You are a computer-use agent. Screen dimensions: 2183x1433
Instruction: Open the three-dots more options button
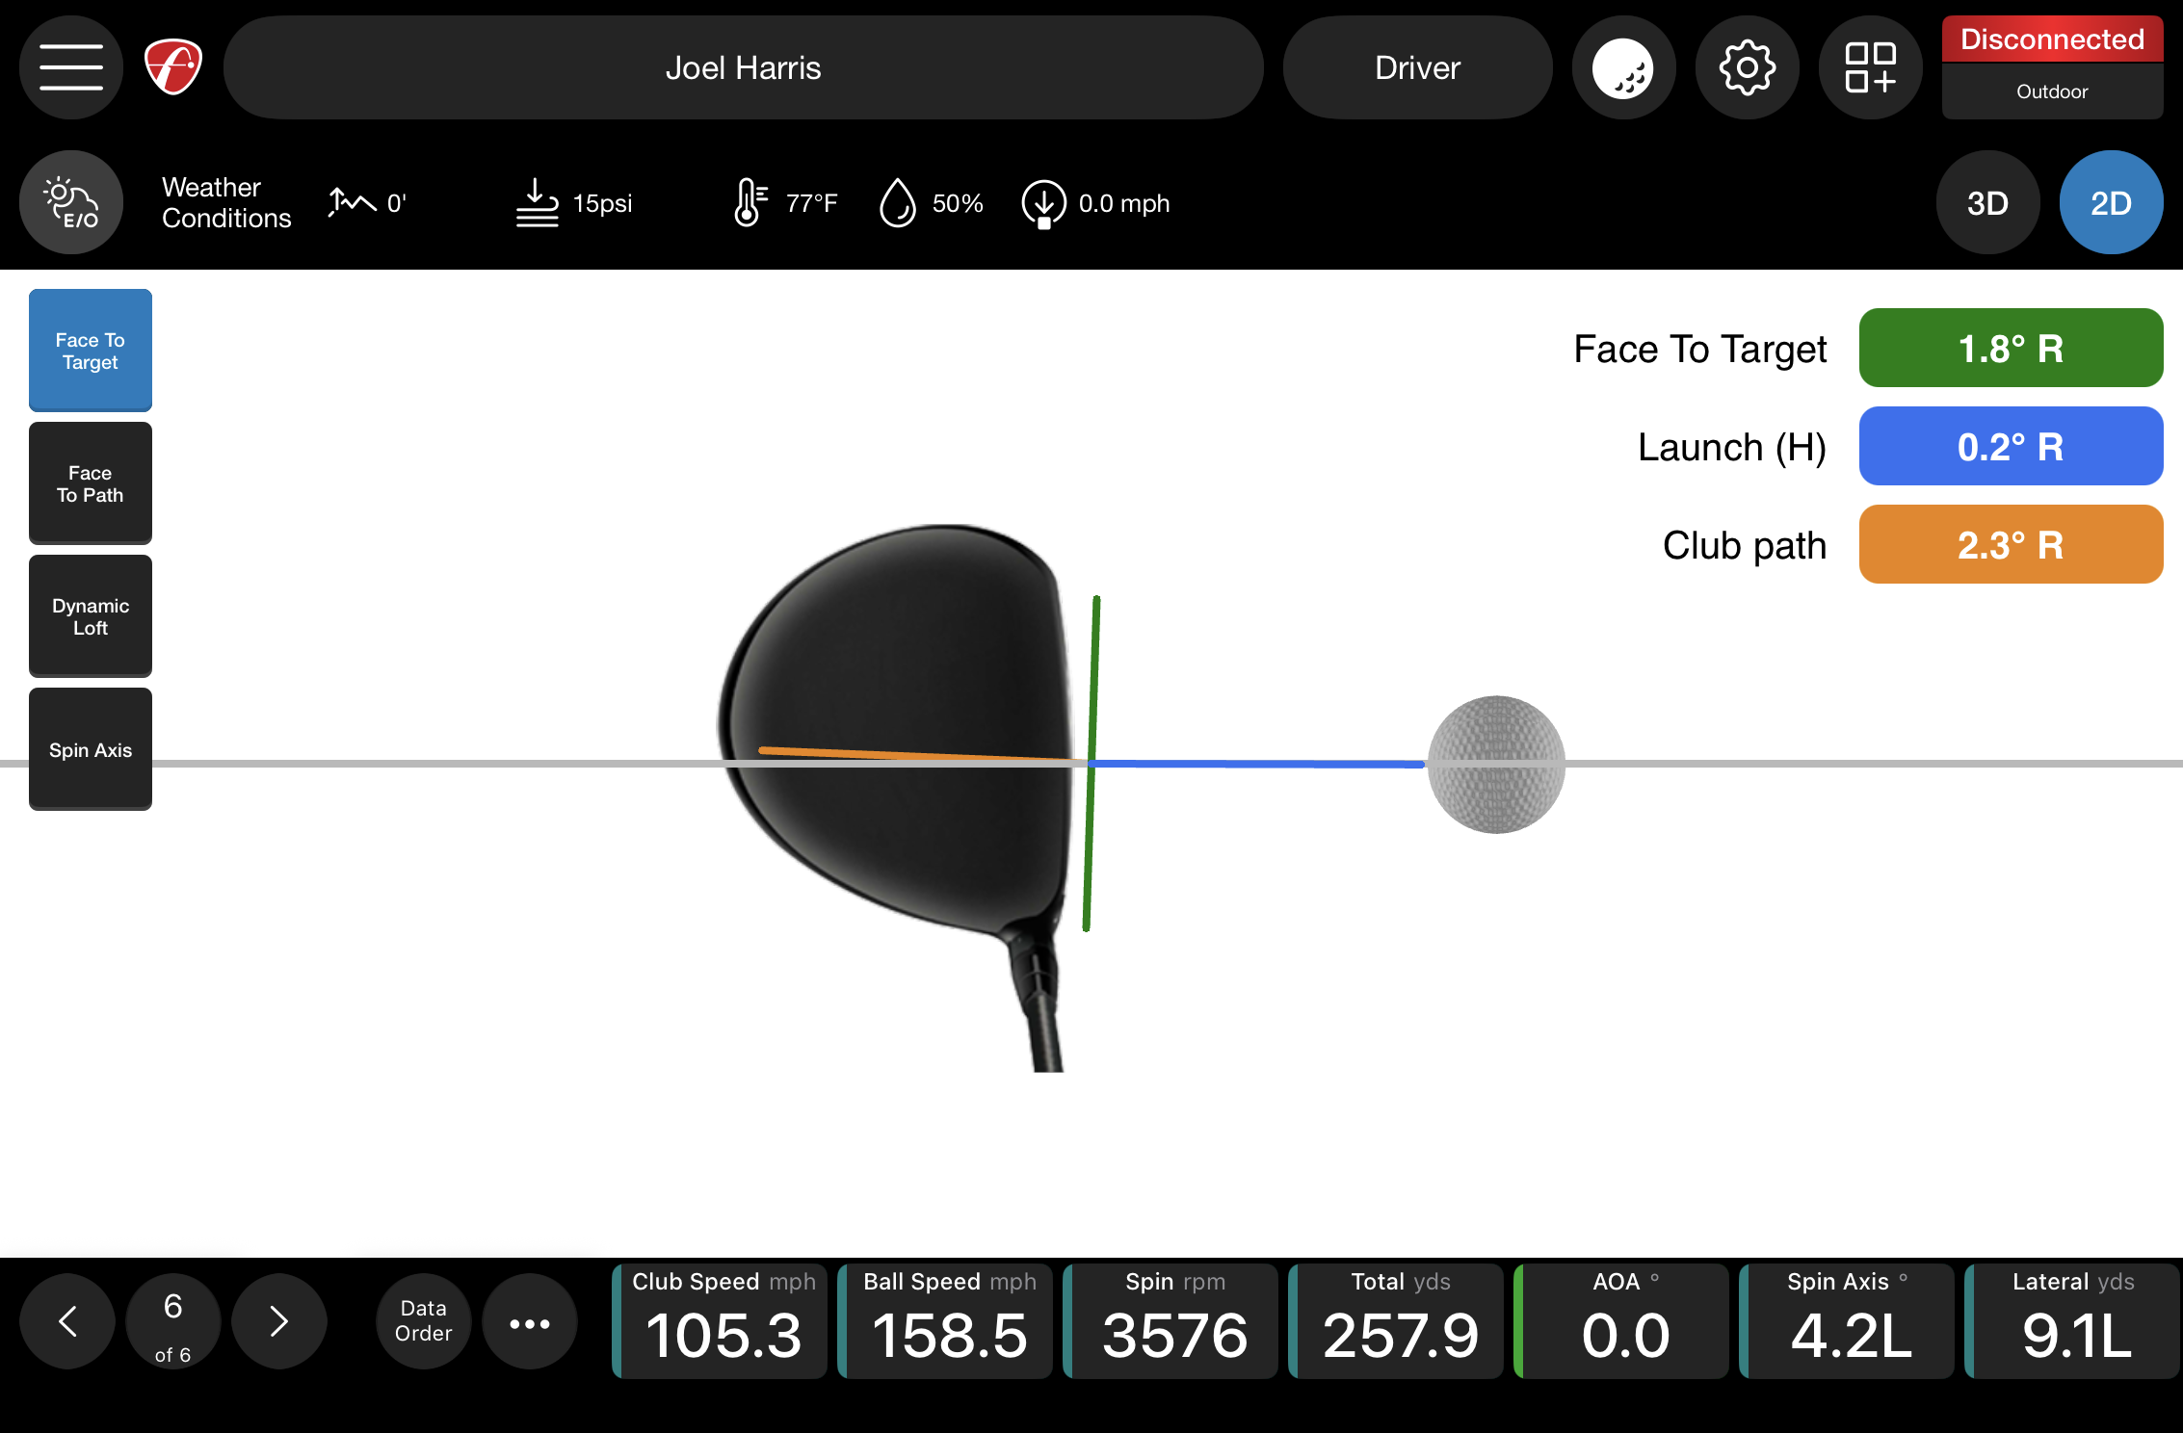[x=530, y=1322]
